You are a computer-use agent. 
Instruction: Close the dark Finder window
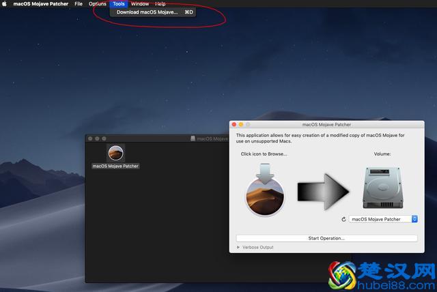90,138
